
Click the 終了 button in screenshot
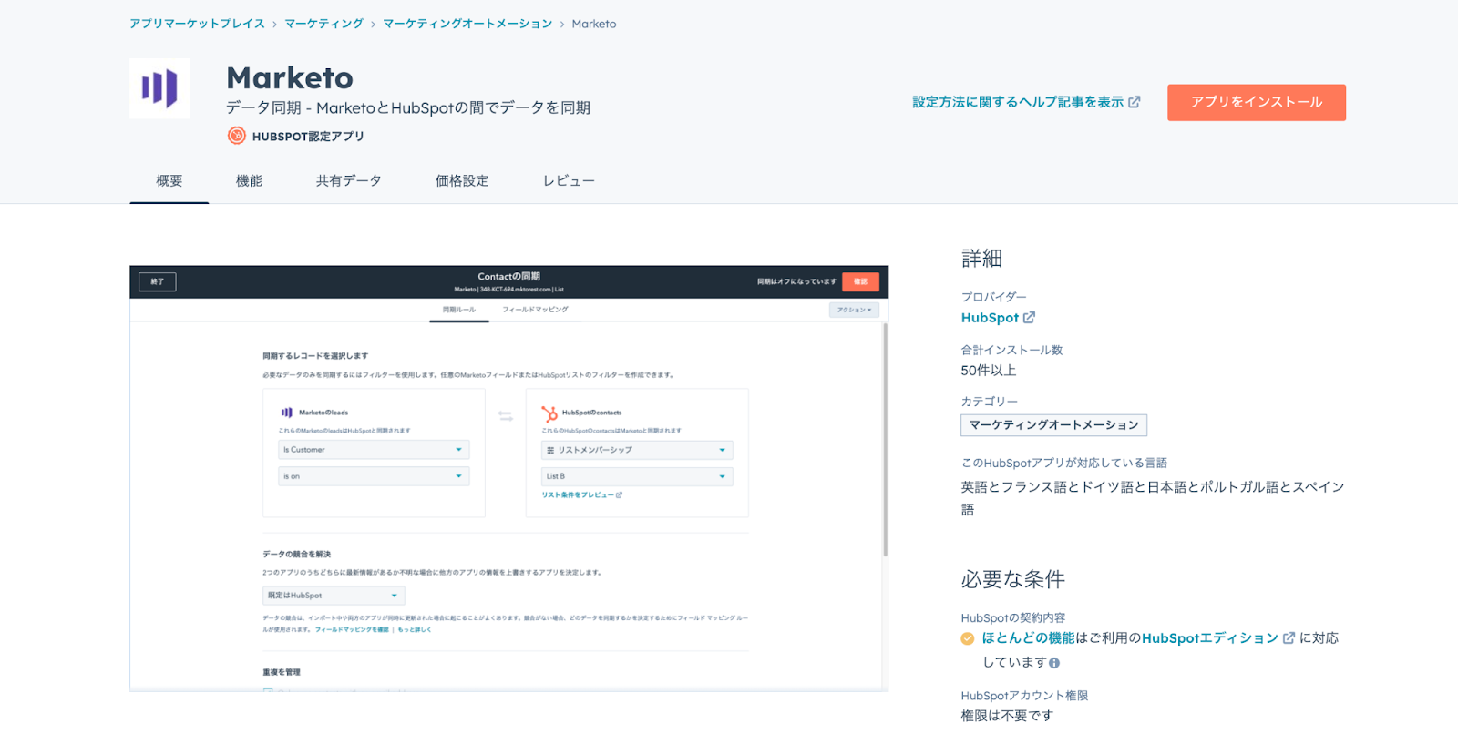[x=158, y=282]
